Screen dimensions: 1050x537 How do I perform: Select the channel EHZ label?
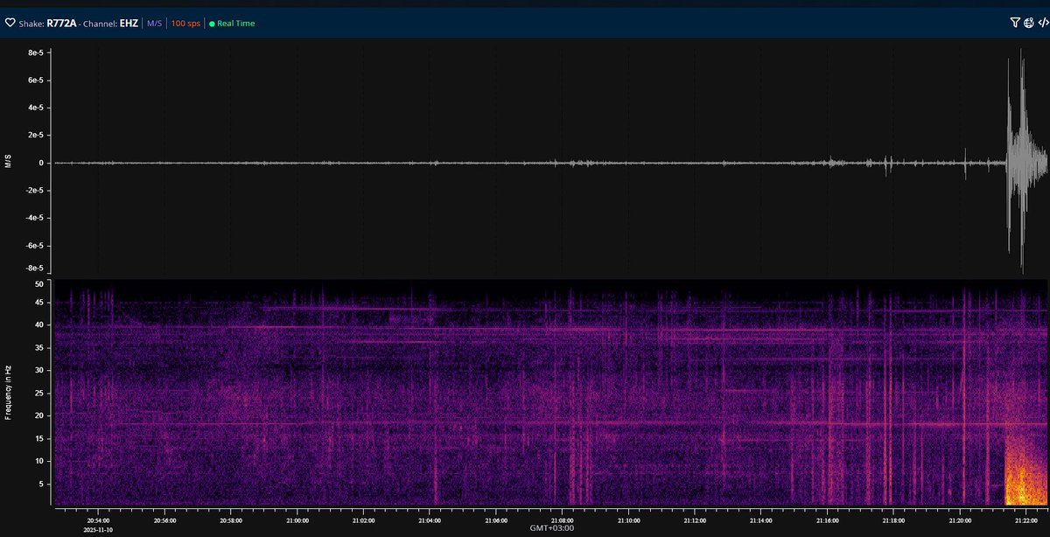click(x=129, y=23)
